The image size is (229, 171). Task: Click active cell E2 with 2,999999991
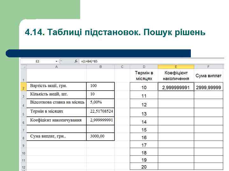pos(176,87)
